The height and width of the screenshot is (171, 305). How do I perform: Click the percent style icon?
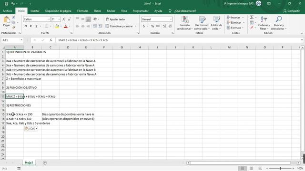[152, 26]
